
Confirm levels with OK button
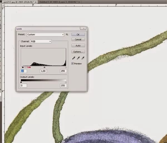coord(78,35)
